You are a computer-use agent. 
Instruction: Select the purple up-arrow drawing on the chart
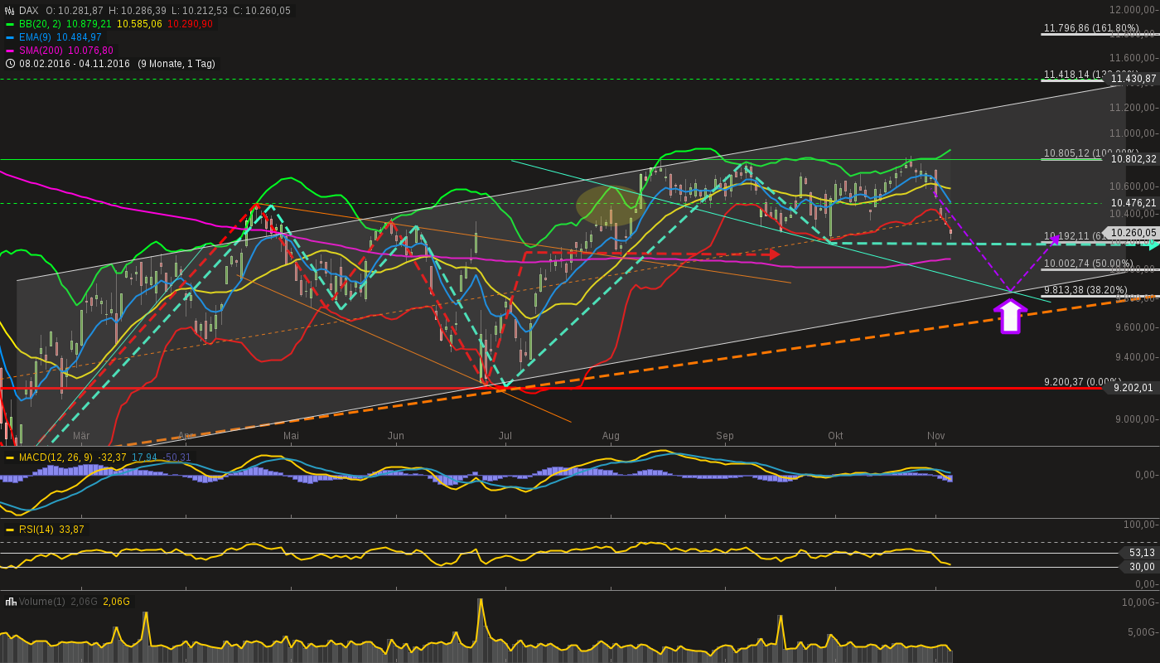(x=1010, y=316)
